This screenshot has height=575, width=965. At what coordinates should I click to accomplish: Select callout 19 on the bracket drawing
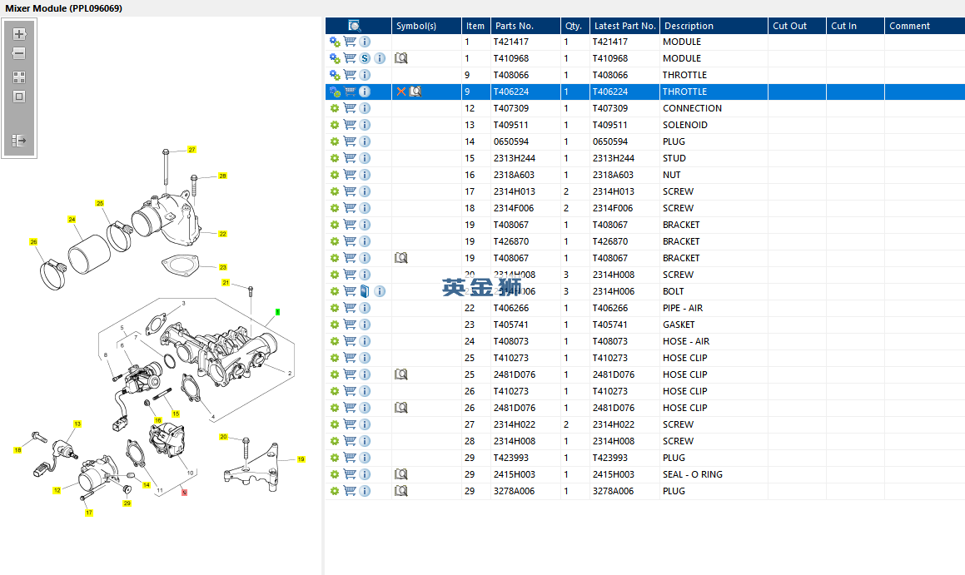click(x=301, y=459)
